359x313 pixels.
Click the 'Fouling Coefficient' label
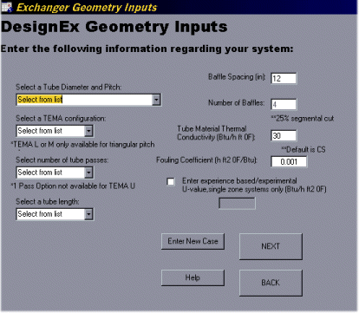pos(206,160)
